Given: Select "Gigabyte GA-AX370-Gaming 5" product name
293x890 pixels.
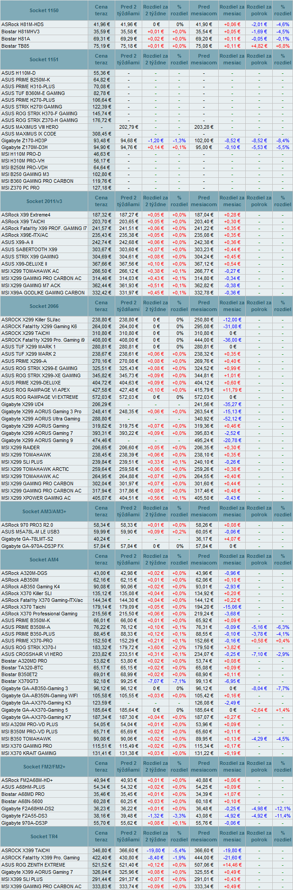Looking at the screenshot, I should pyautogui.click(x=35, y=710).
